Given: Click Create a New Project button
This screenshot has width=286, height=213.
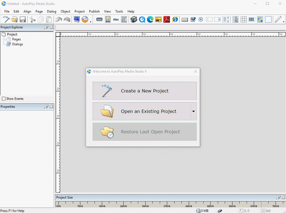Looking at the screenshot, I should (x=145, y=91).
